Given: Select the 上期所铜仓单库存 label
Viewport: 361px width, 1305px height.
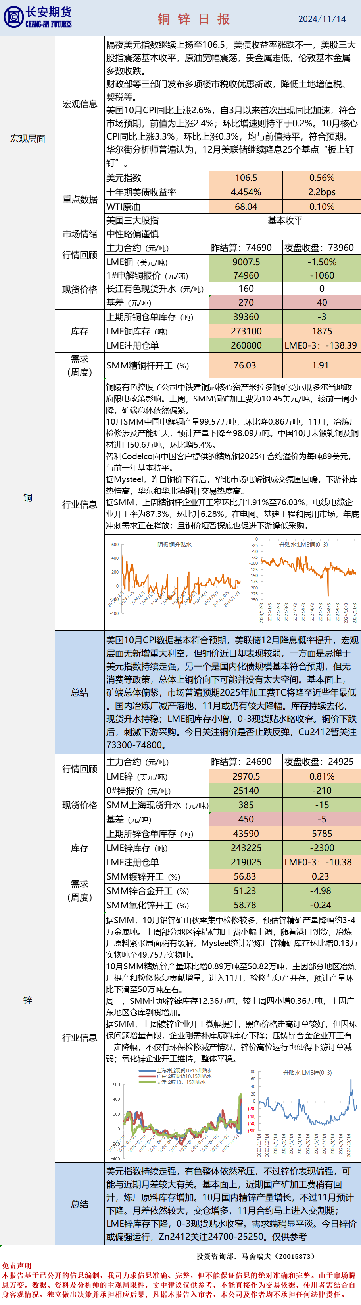Looking at the screenshot, I should tap(157, 317).
